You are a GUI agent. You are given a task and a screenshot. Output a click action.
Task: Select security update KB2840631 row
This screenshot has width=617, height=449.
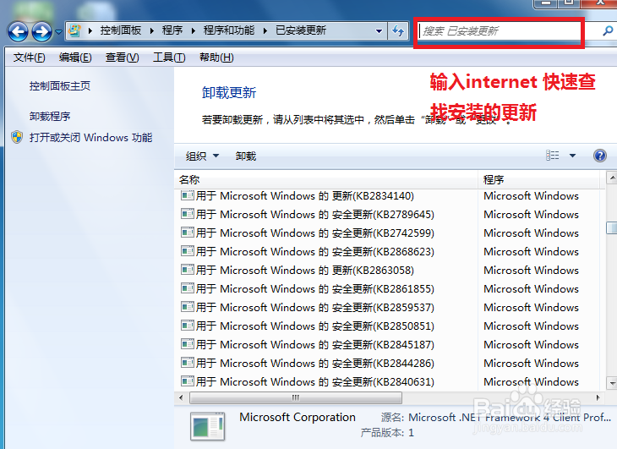coord(390,381)
